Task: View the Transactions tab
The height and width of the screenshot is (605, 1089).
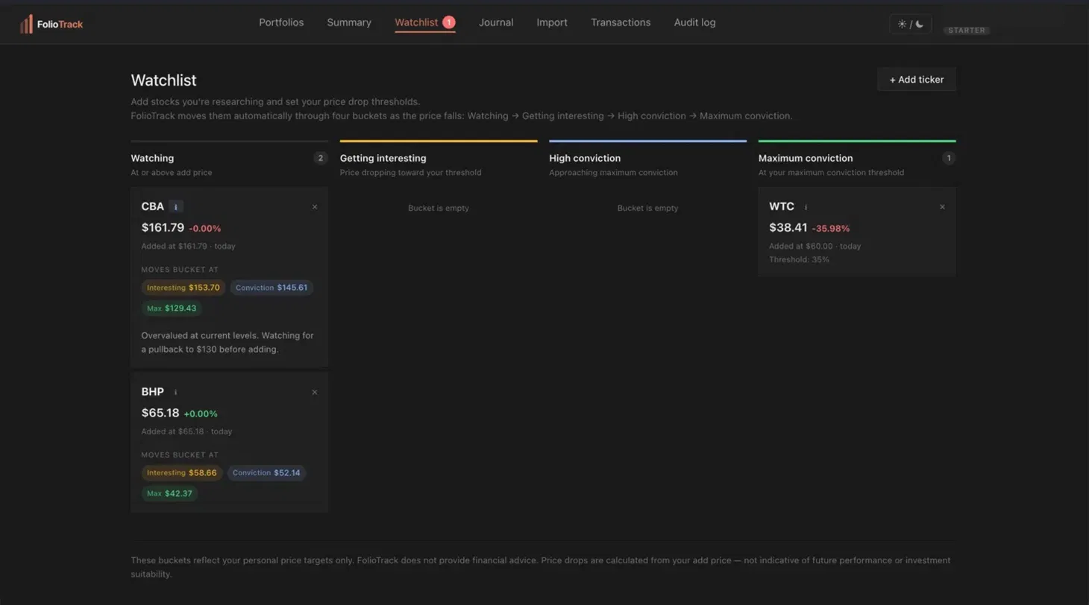Action: click(x=621, y=22)
